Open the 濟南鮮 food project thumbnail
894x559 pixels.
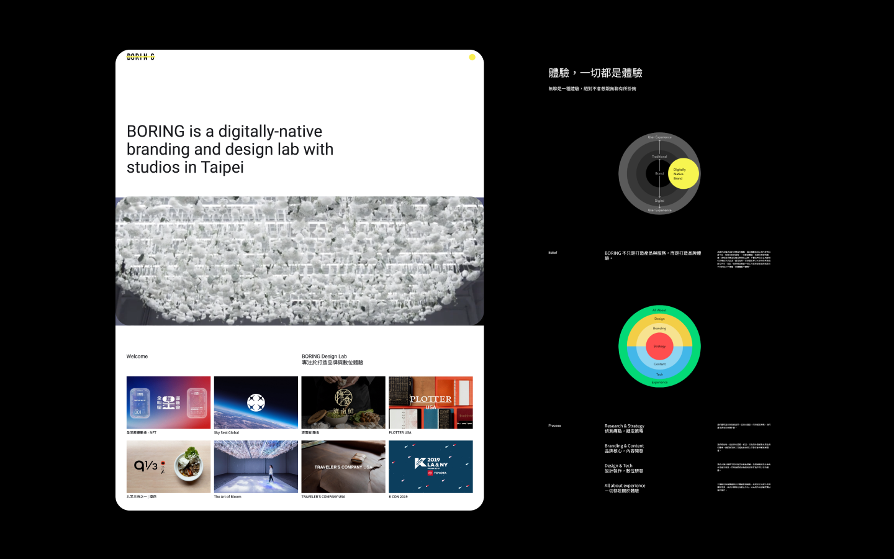coord(343,402)
